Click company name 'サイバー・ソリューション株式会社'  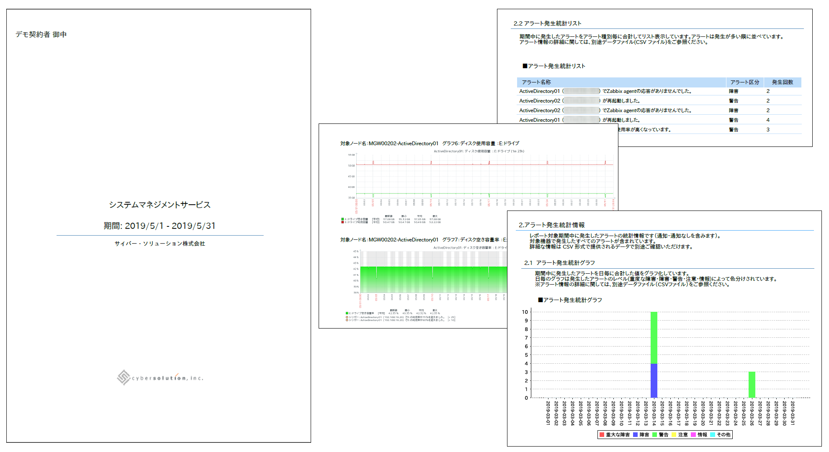(160, 244)
